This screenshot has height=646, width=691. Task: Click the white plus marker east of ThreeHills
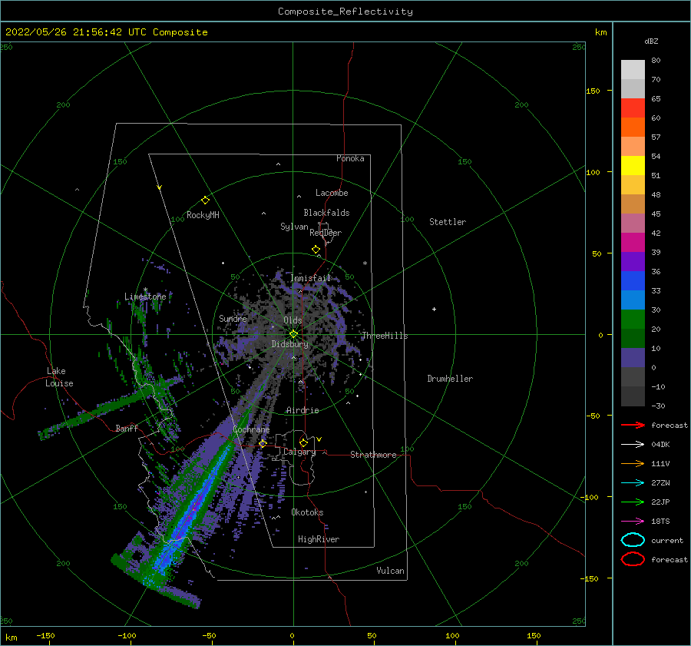click(x=434, y=309)
